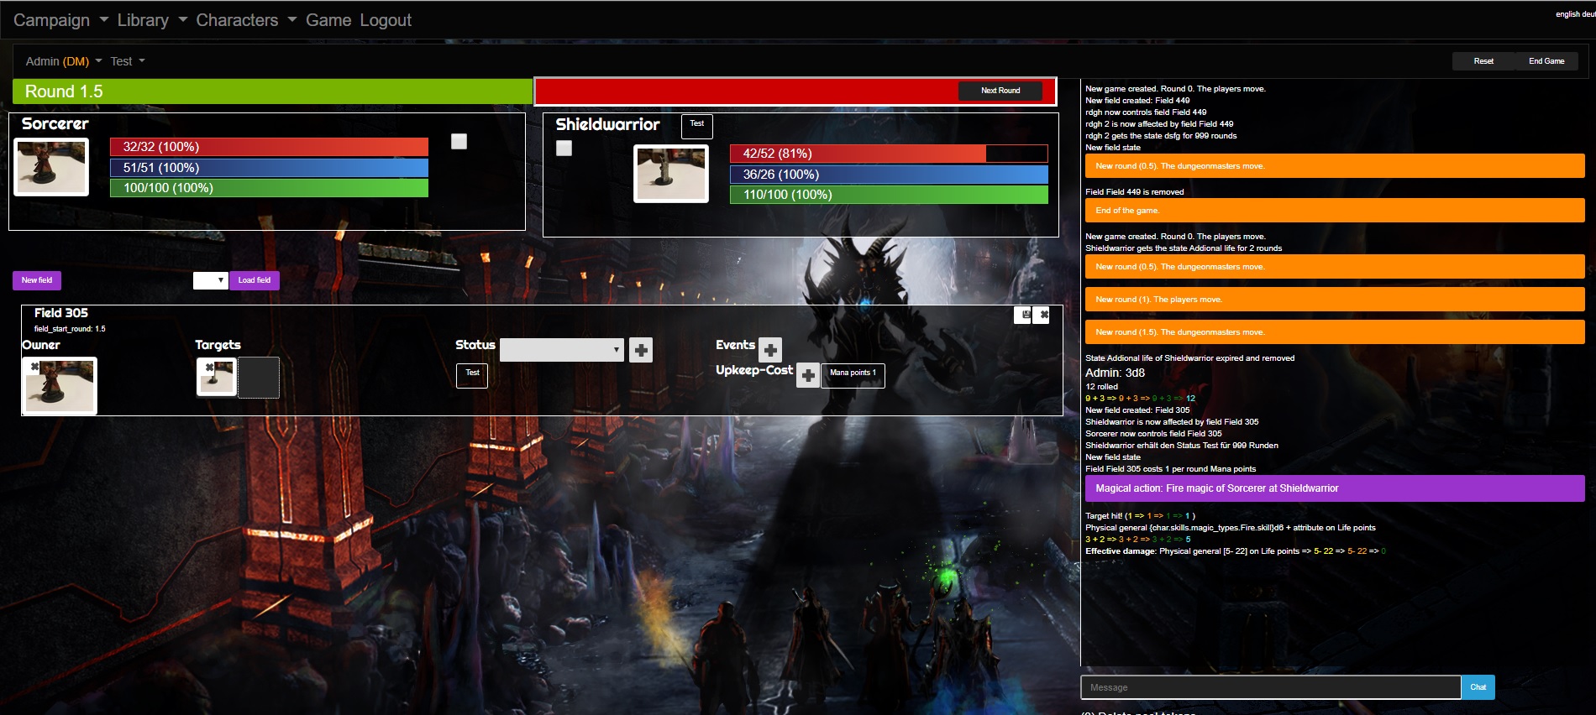The image size is (1596, 715).
Task: Close Field 305 with the X icon
Action: [1042, 315]
